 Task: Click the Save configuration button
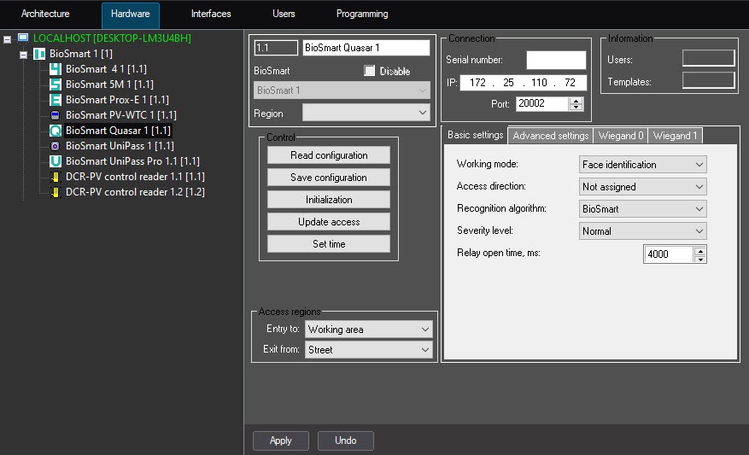(329, 178)
